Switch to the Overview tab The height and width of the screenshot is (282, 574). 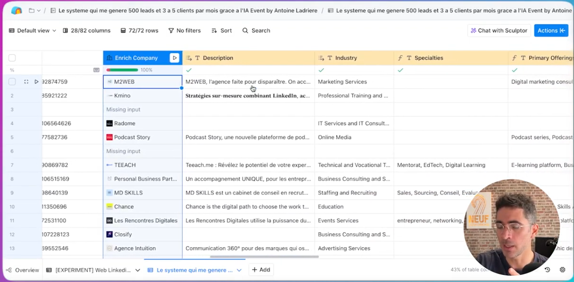click(x=23, y=270)
